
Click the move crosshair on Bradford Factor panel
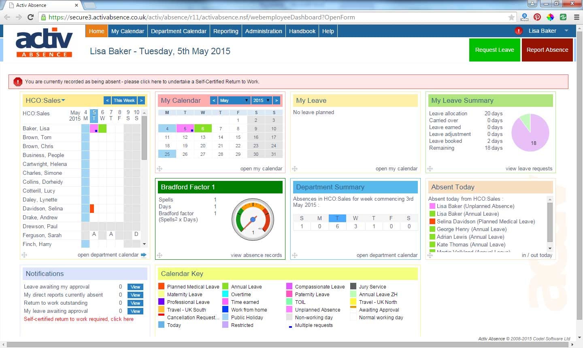point(160,255)
